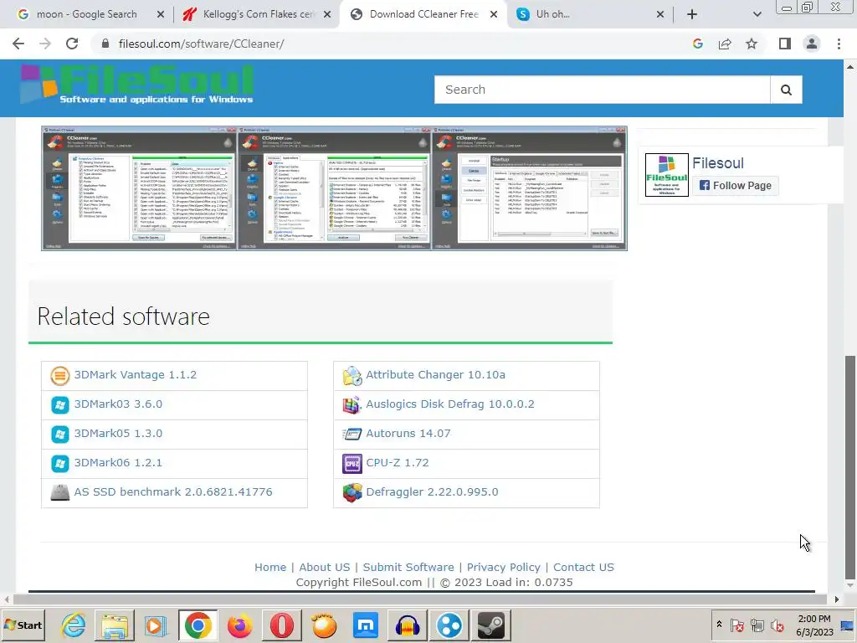Click the CPU-Z purple chip icon
This screenshot has height=643, width=857.
(352, 464)
